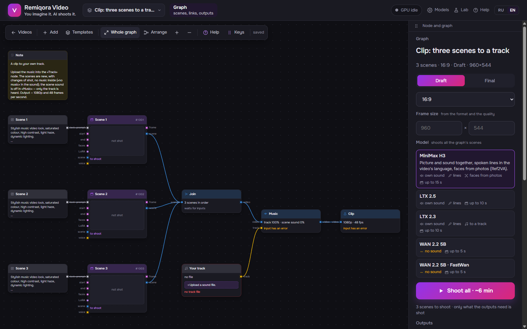
Task: Open Models from the top bar
Action: click(438, 10)
